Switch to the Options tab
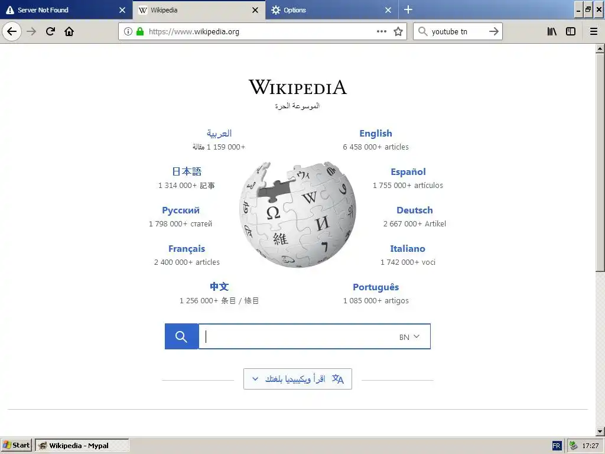 click(332, 10)
